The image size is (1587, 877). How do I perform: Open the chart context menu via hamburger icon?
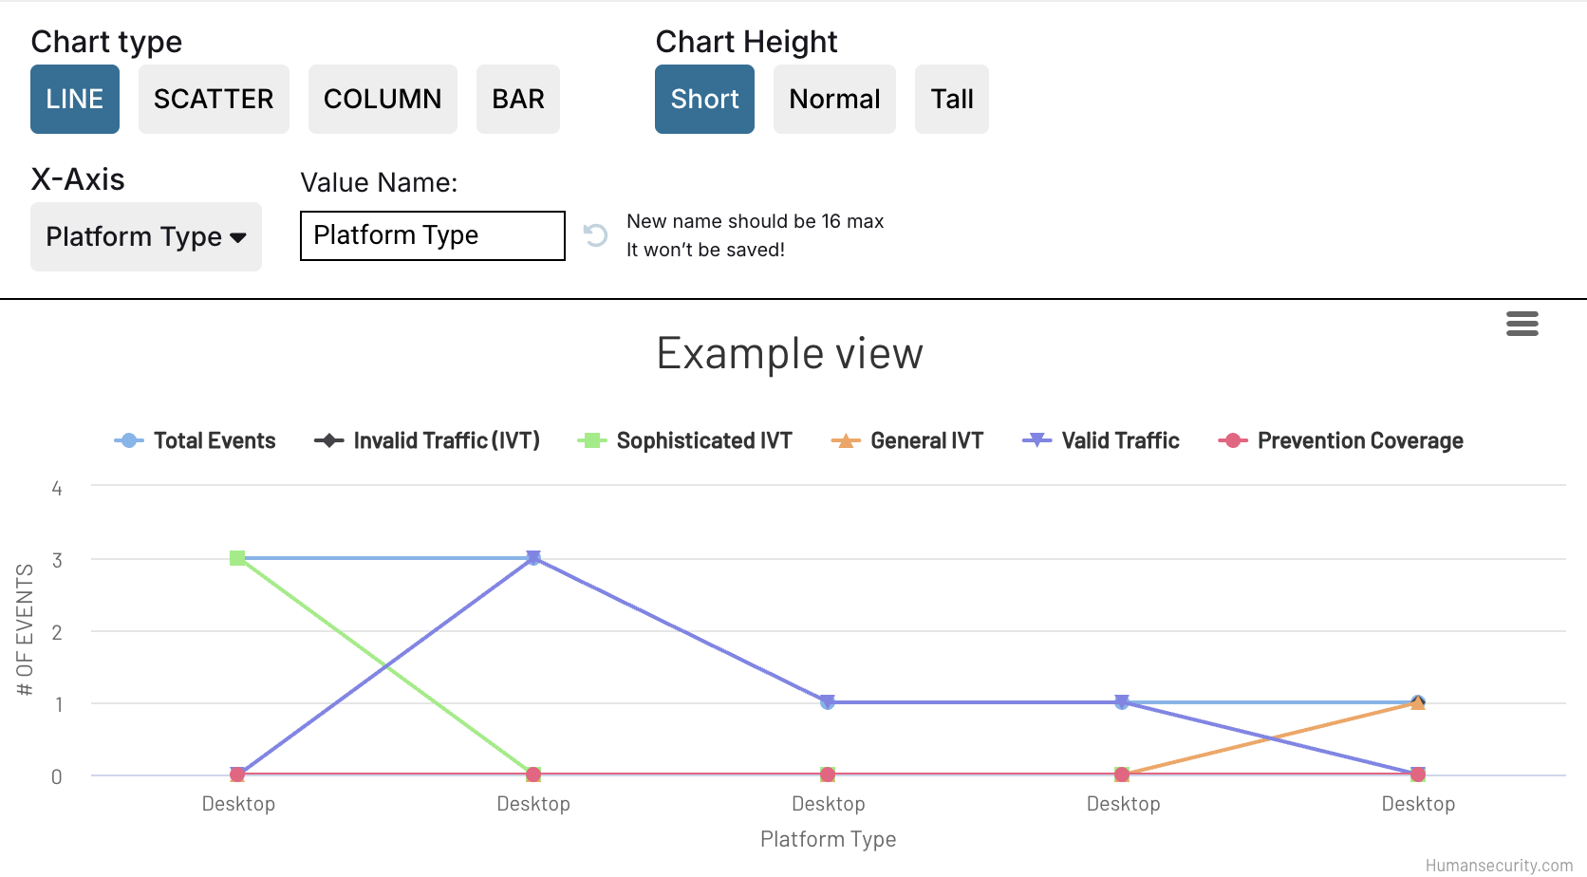(x=1522, y=324)
